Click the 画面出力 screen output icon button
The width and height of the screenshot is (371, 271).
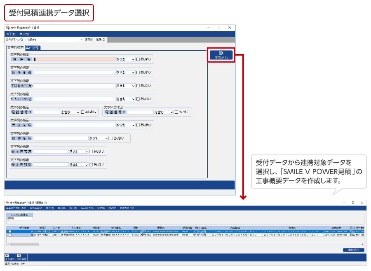[x=221, y=55]
